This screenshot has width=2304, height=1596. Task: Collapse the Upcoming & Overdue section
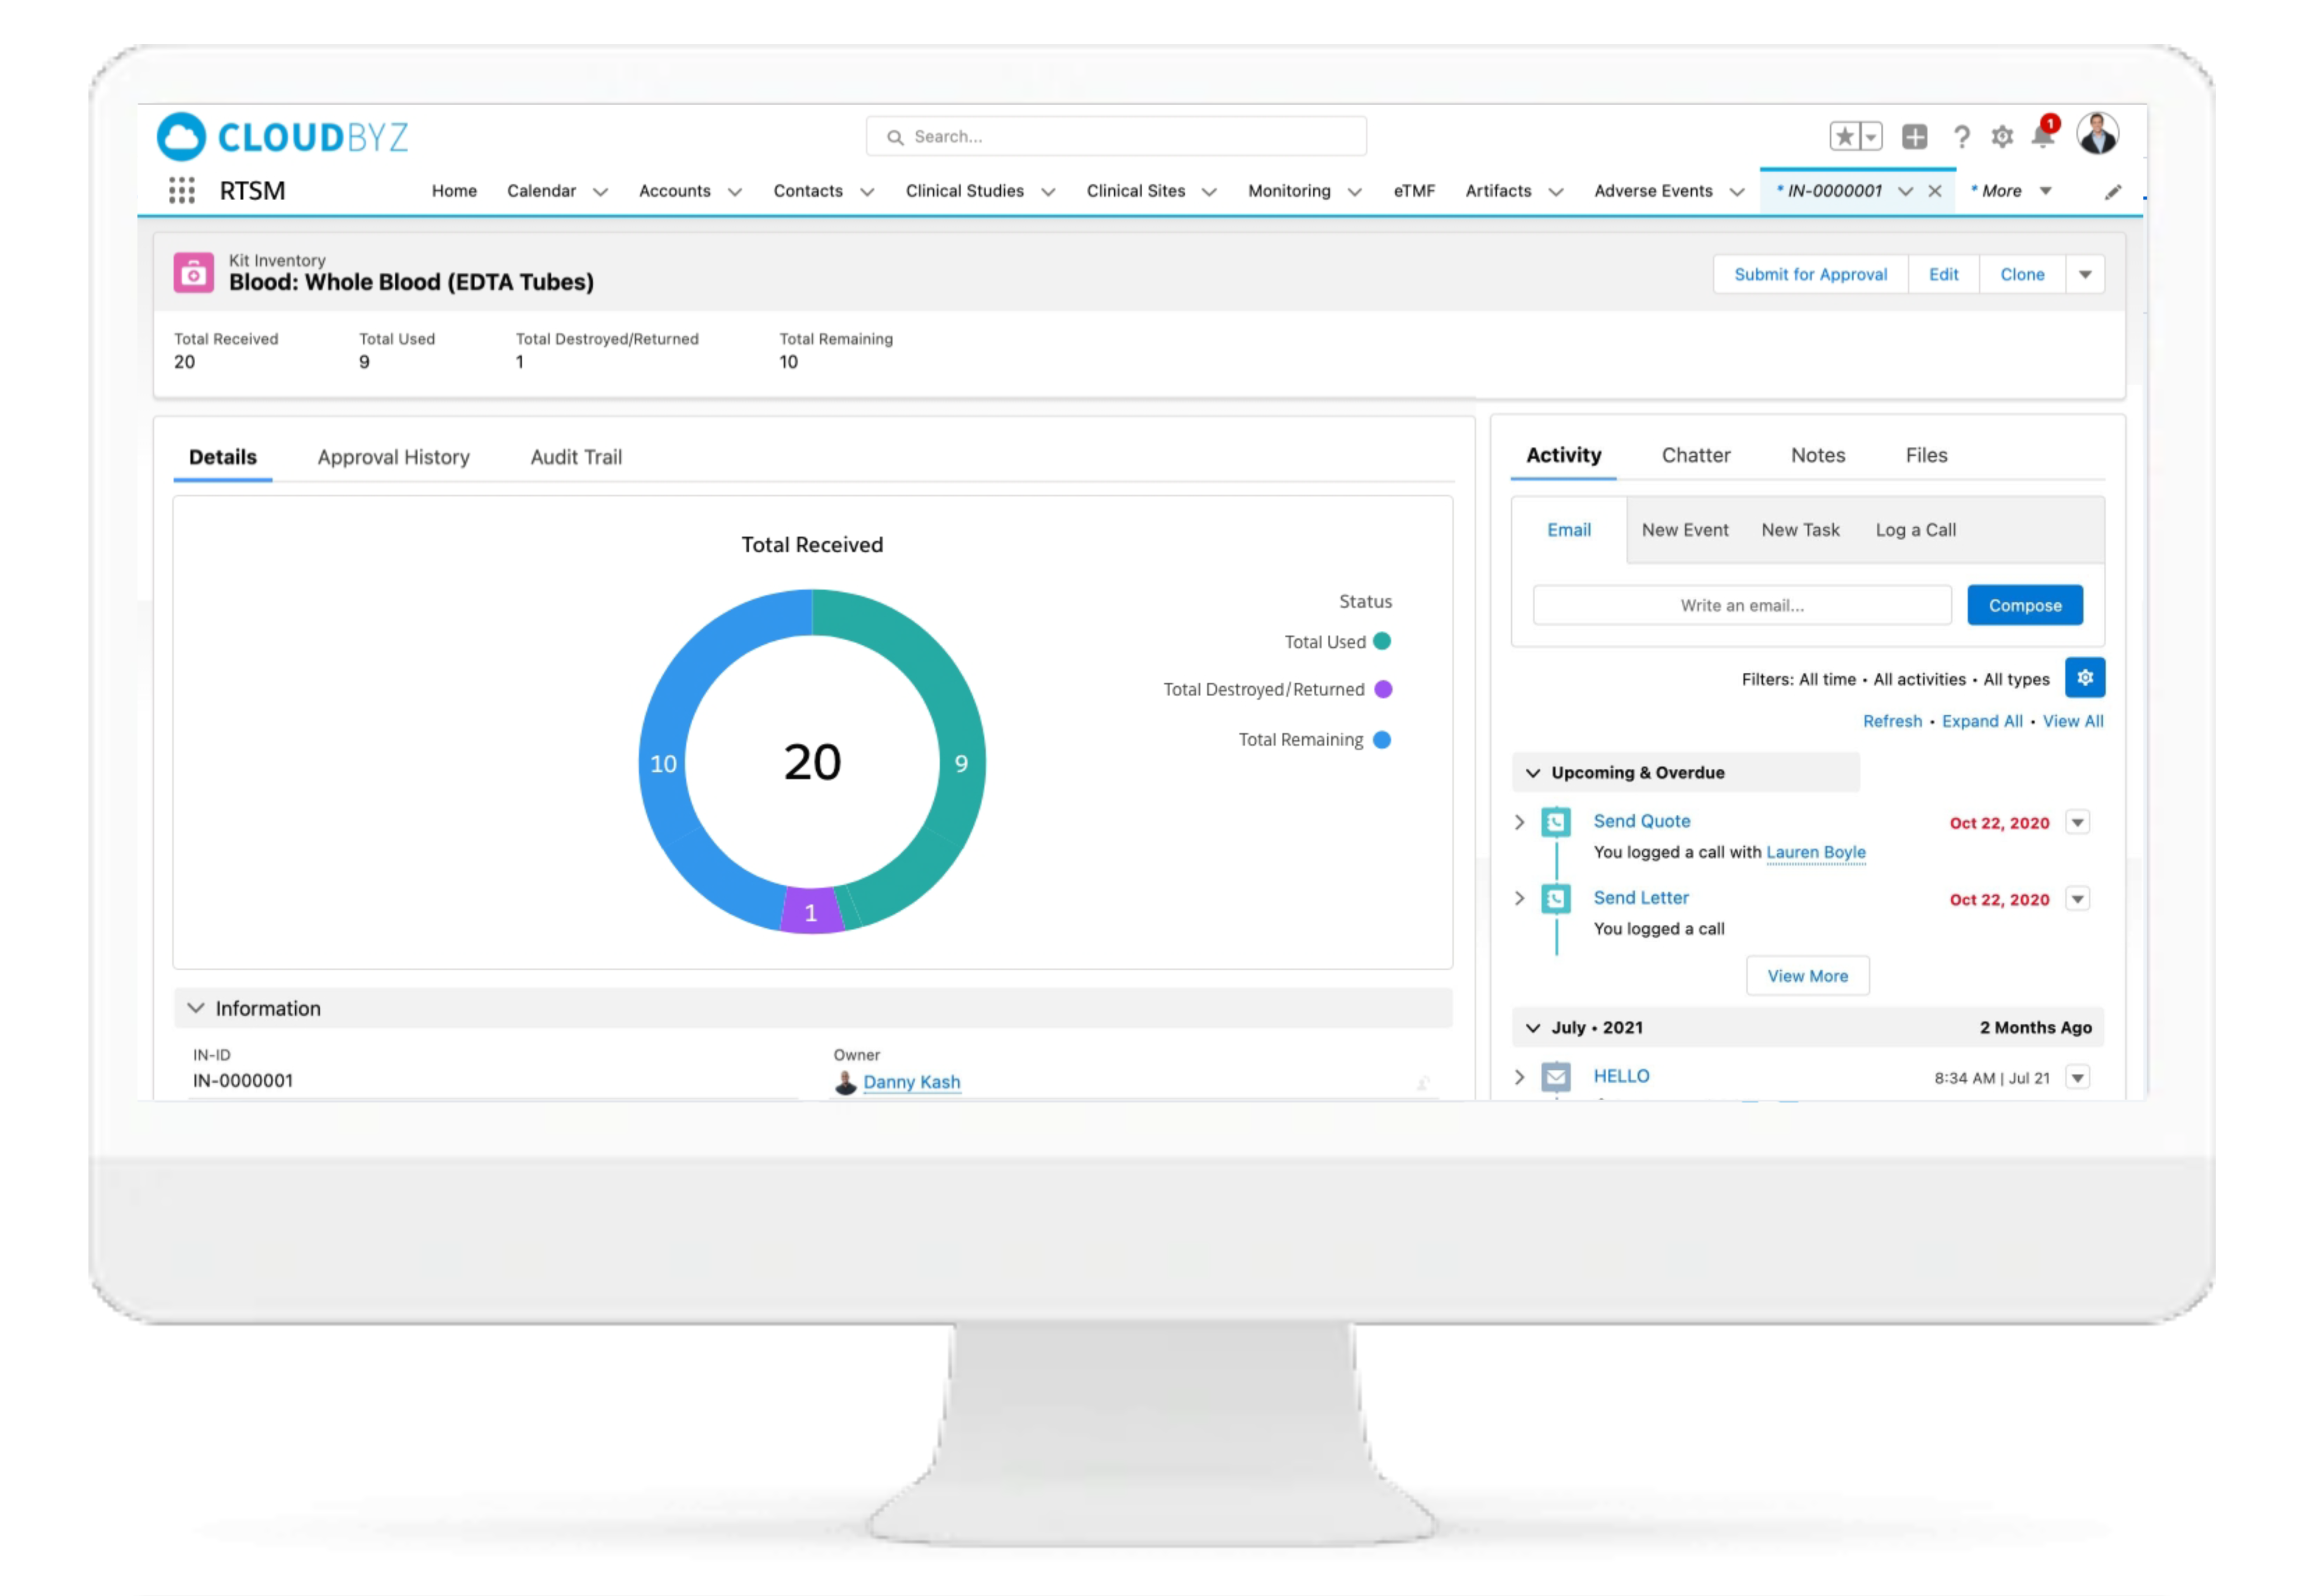pyautogui.click(x=1532, y=773)
